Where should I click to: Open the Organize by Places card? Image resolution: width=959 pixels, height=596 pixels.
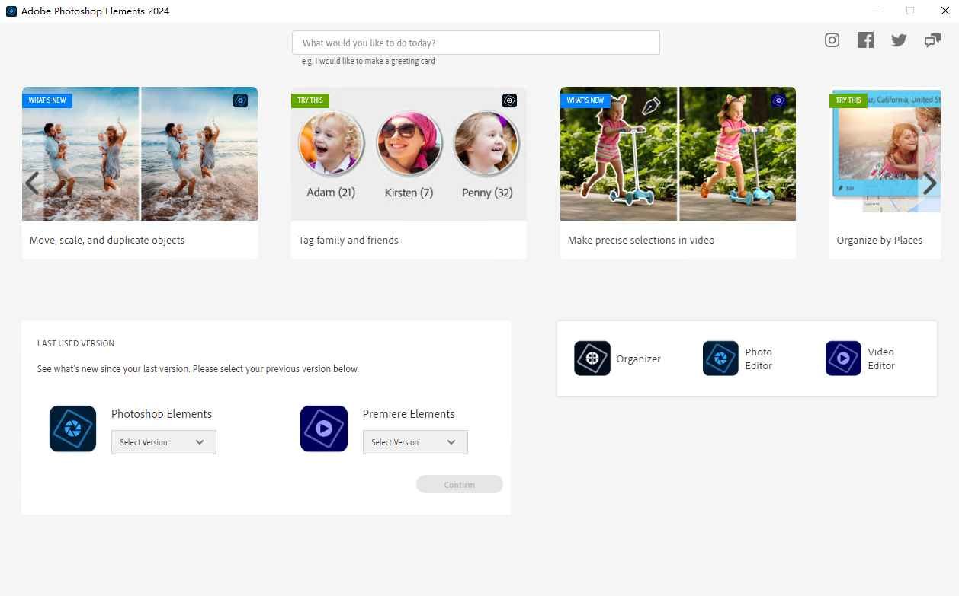tap(885, 173)
